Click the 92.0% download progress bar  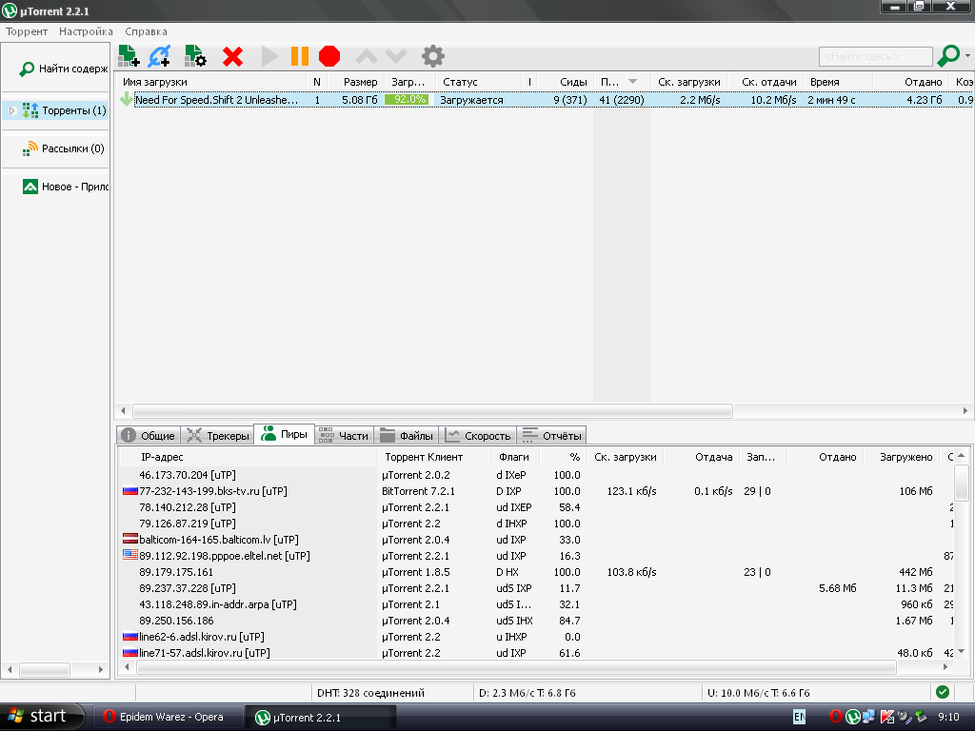(x=407, y=99)
